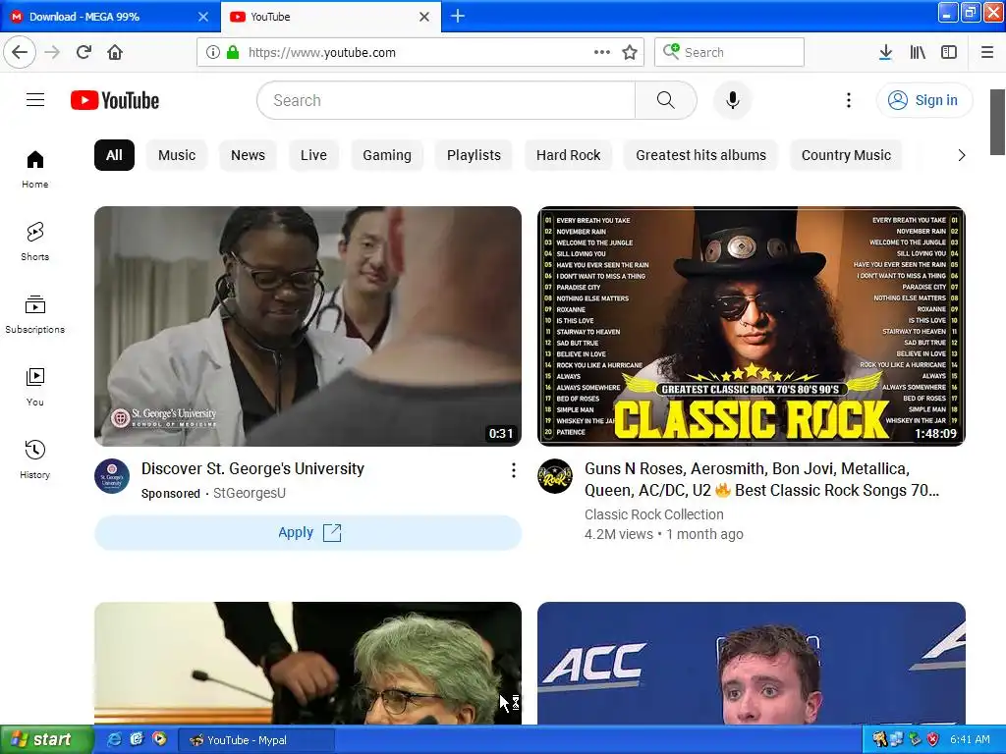This screenshot has height=754, width=1006.
Task: Filter videos by Live chip
Action: (x=313, y=155)
